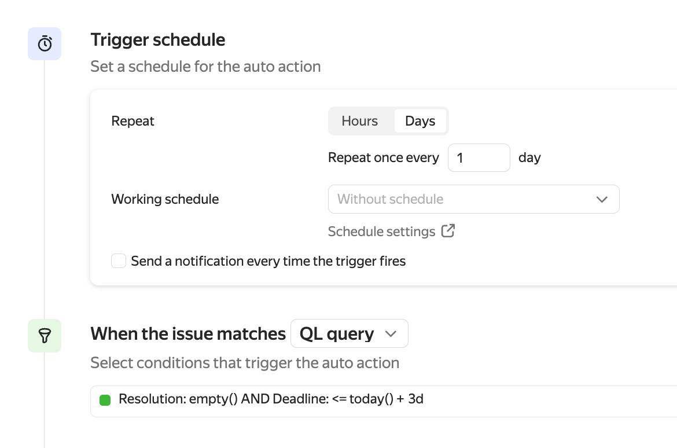Viewport: 677px width, 448px height.
Task: Click the stopwatch icon beside Trigger schedule
Action: (x=45, y=44)
